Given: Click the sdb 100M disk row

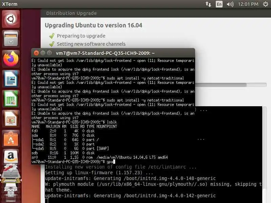Looking at the screenshot, I should pos(63,153).
